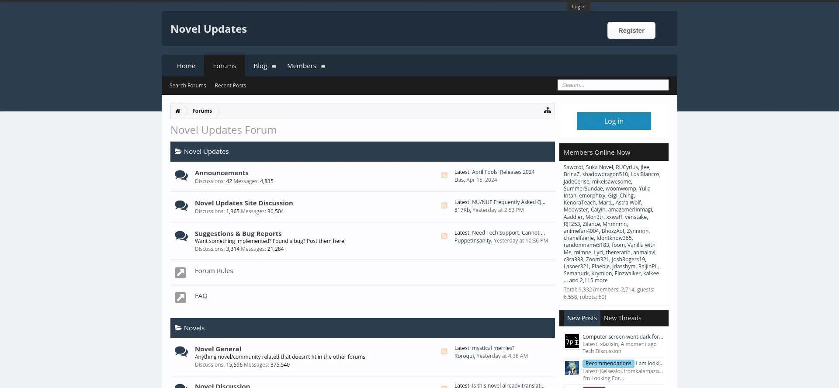Open the Recent Posts link
The image size is (839, 388).
(x=230, y=86)
